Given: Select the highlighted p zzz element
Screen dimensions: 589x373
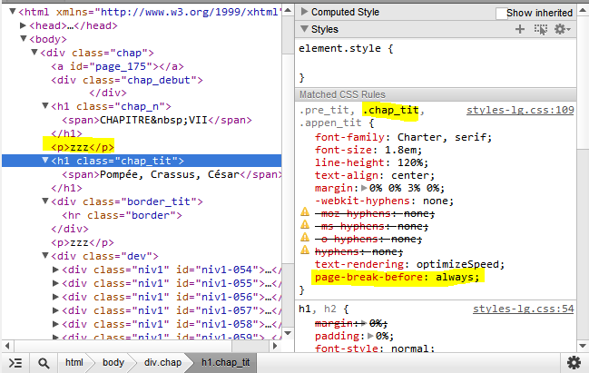Looking at the screenshot, I should [x=83, y=147].
